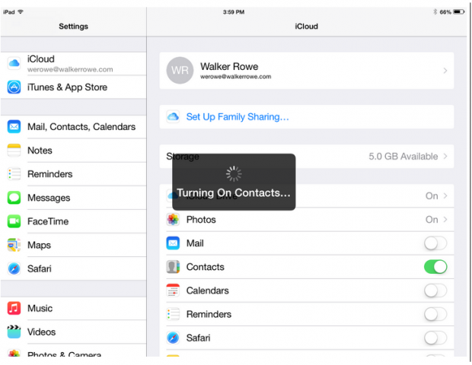472x365 pixels.
Task: Tap the Family Sharing cloud icon
Action: [173, 116]
